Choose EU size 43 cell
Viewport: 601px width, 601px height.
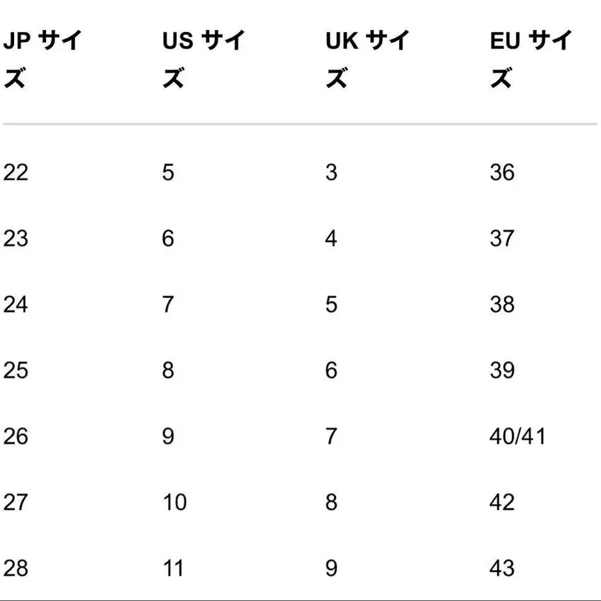click(x=502, y=568)
